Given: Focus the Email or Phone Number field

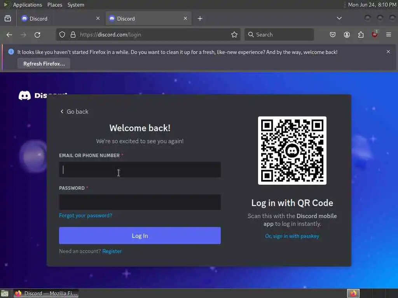Looking at the screenshot, I should point(140,170).
